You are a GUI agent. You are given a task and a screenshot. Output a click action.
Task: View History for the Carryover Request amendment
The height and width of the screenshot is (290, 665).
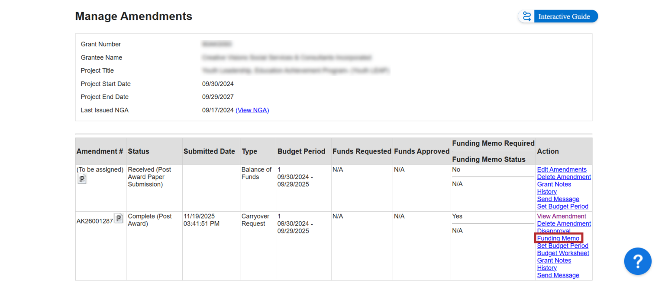(546, 268)
